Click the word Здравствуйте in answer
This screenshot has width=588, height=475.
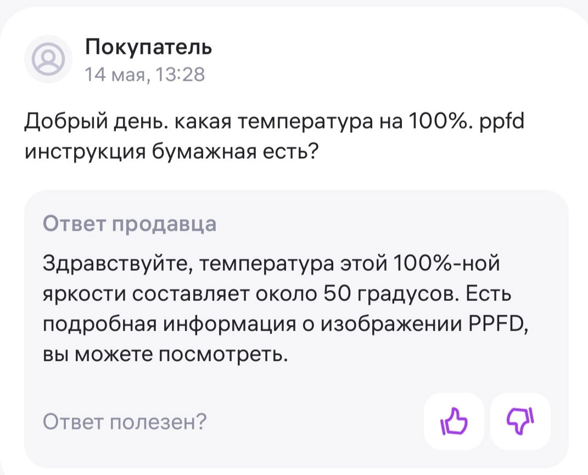point(117,263)
